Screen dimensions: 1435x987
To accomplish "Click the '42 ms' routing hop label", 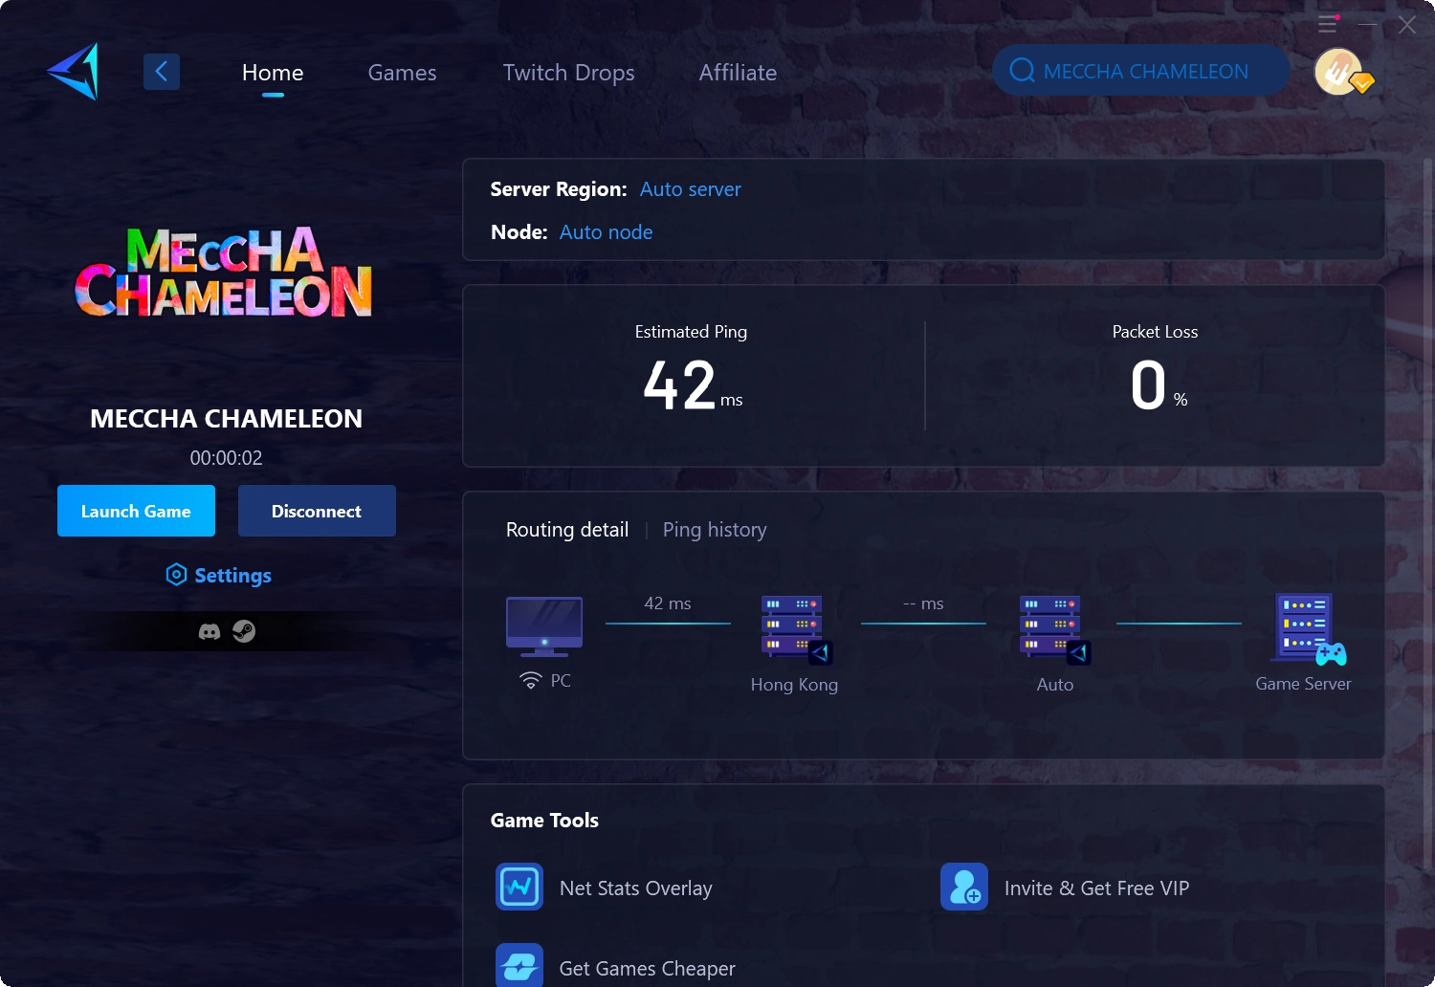I will [668, 603].
